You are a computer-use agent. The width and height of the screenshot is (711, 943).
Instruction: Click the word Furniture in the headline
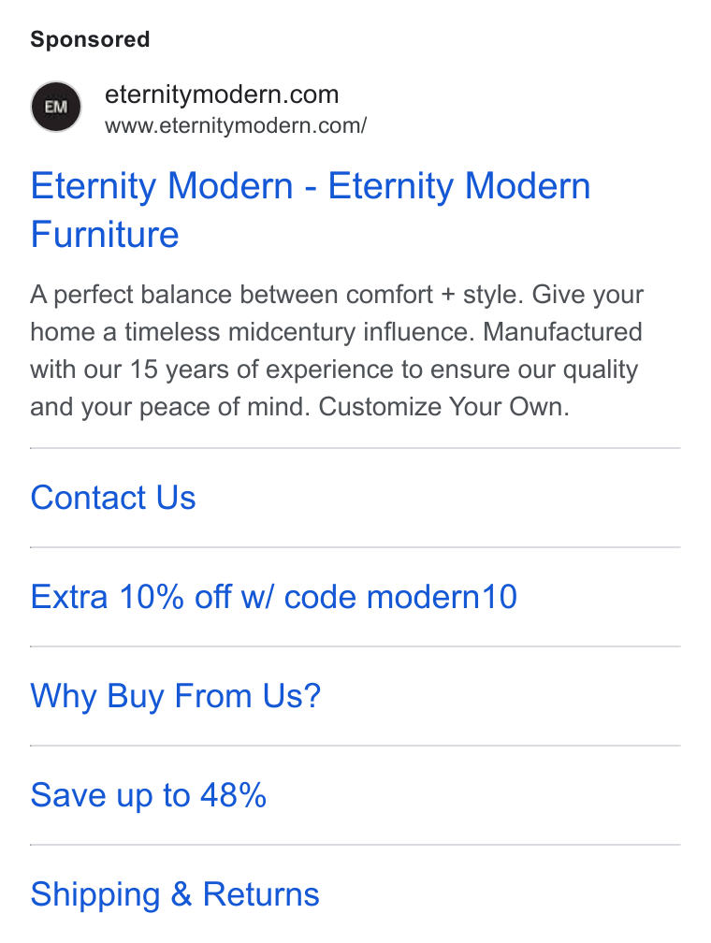105,235
